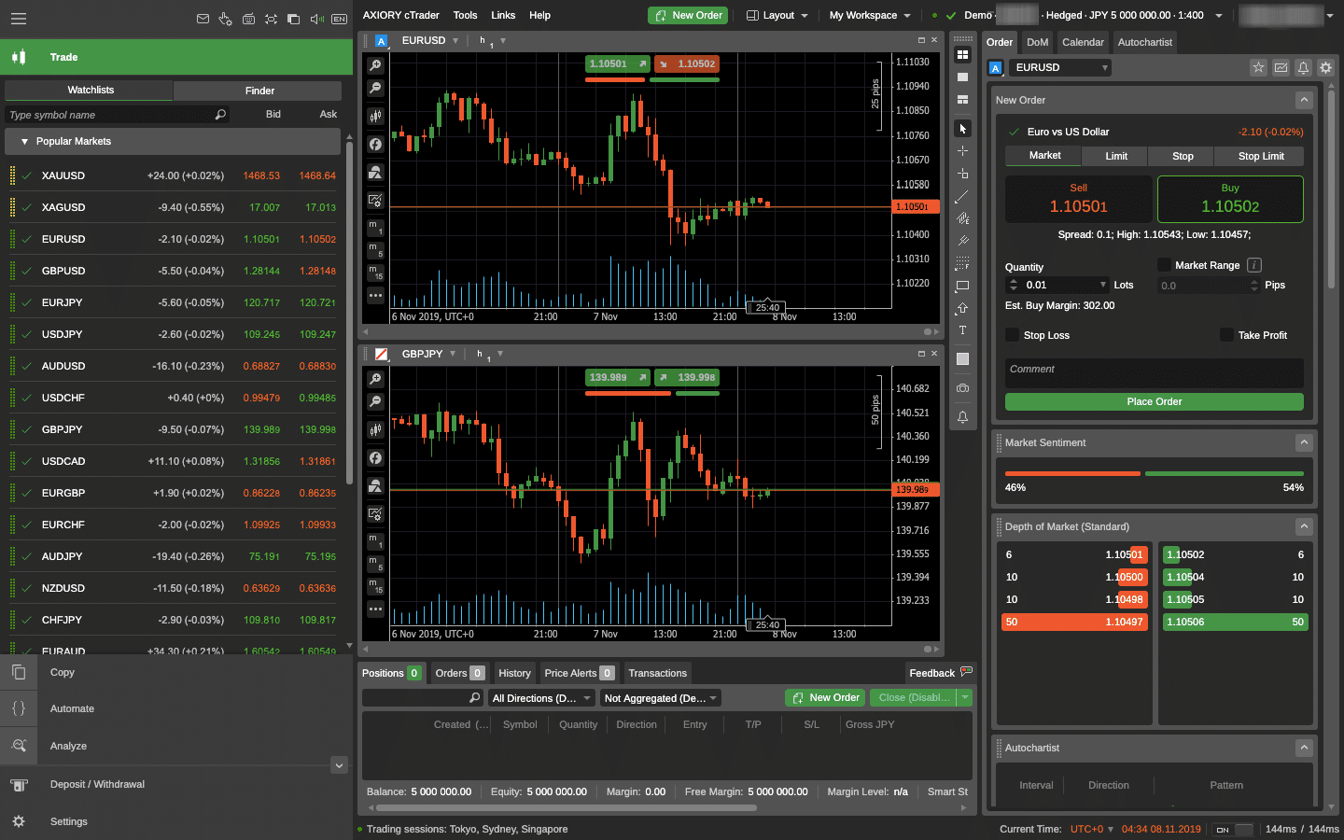Switch to multi-chart grid layout
The height and width of the screenshot is (840, 1344).
[962, 54]
